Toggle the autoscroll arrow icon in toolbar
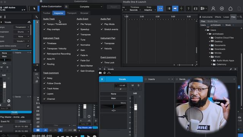The height and width of the screenshot is (137, 243). pyautogui.click(x=175, y=8)
